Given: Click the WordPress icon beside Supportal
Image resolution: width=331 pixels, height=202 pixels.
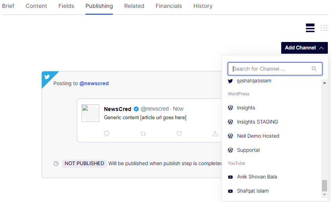Looking at the screenshot, I should [x=230, y=150].
